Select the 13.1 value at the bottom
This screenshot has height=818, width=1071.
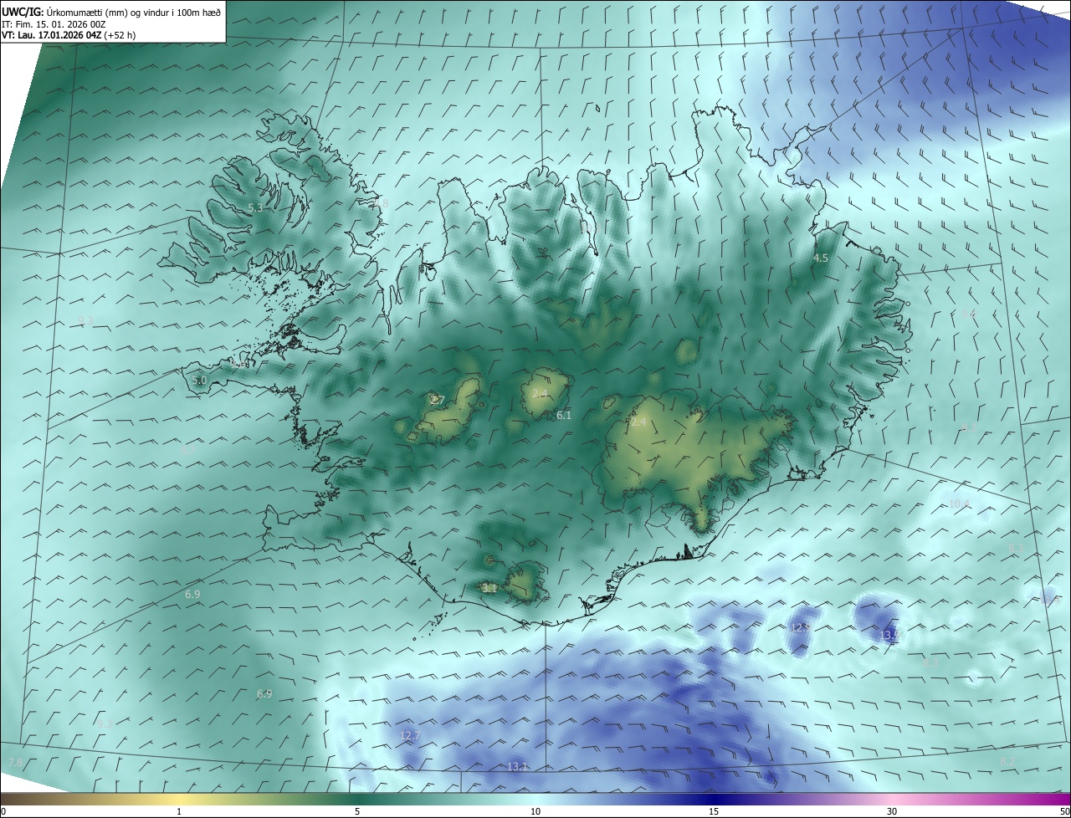518,767
